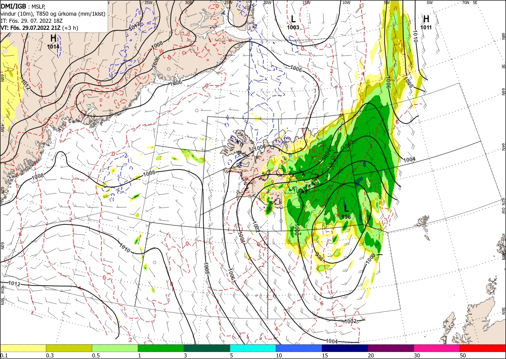
Task: Click the 20W longitude label
Action: [x=267, y=3]
